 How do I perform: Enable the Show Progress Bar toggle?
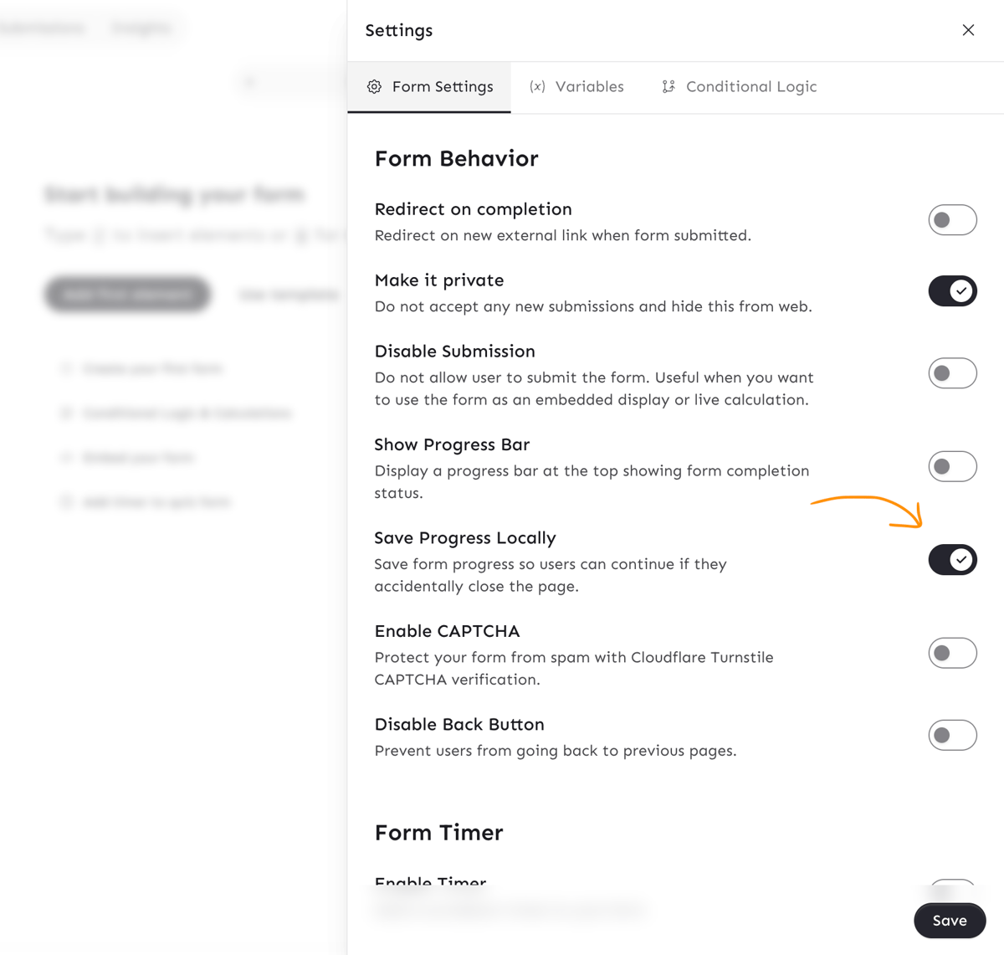(952, 466)
